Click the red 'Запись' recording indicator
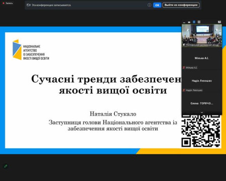The image size is (226, 181). 8,3
